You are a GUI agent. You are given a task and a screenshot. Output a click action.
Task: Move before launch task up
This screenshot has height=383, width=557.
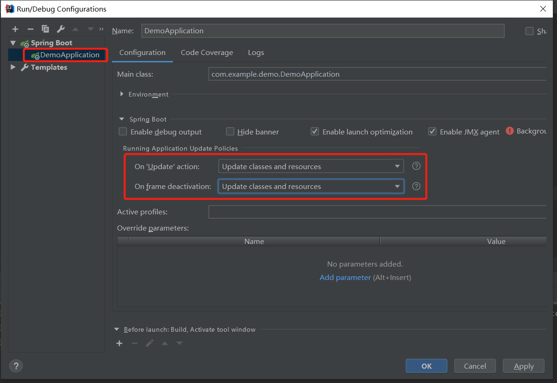point(164,343)
